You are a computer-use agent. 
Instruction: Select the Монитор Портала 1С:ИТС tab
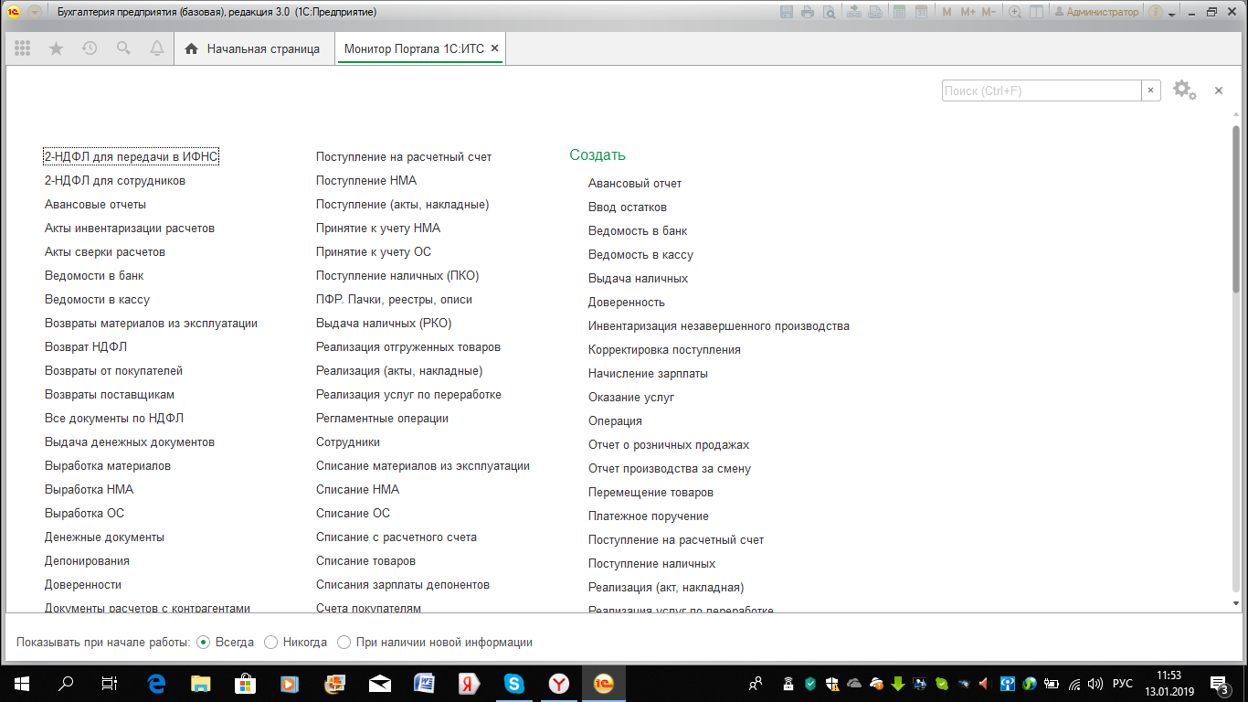pos(414,48)
